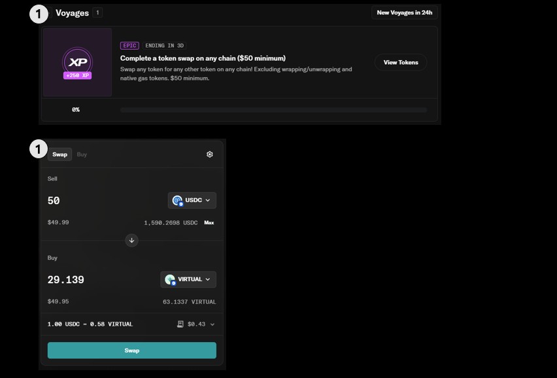Click the voyage progress bar
The height and width of the screenshot is (378, 557).
[273, 110]
